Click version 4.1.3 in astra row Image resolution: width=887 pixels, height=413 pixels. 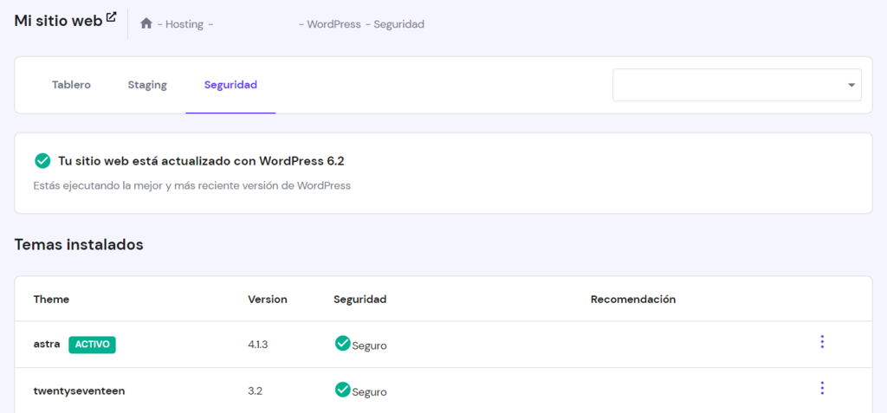257,344
